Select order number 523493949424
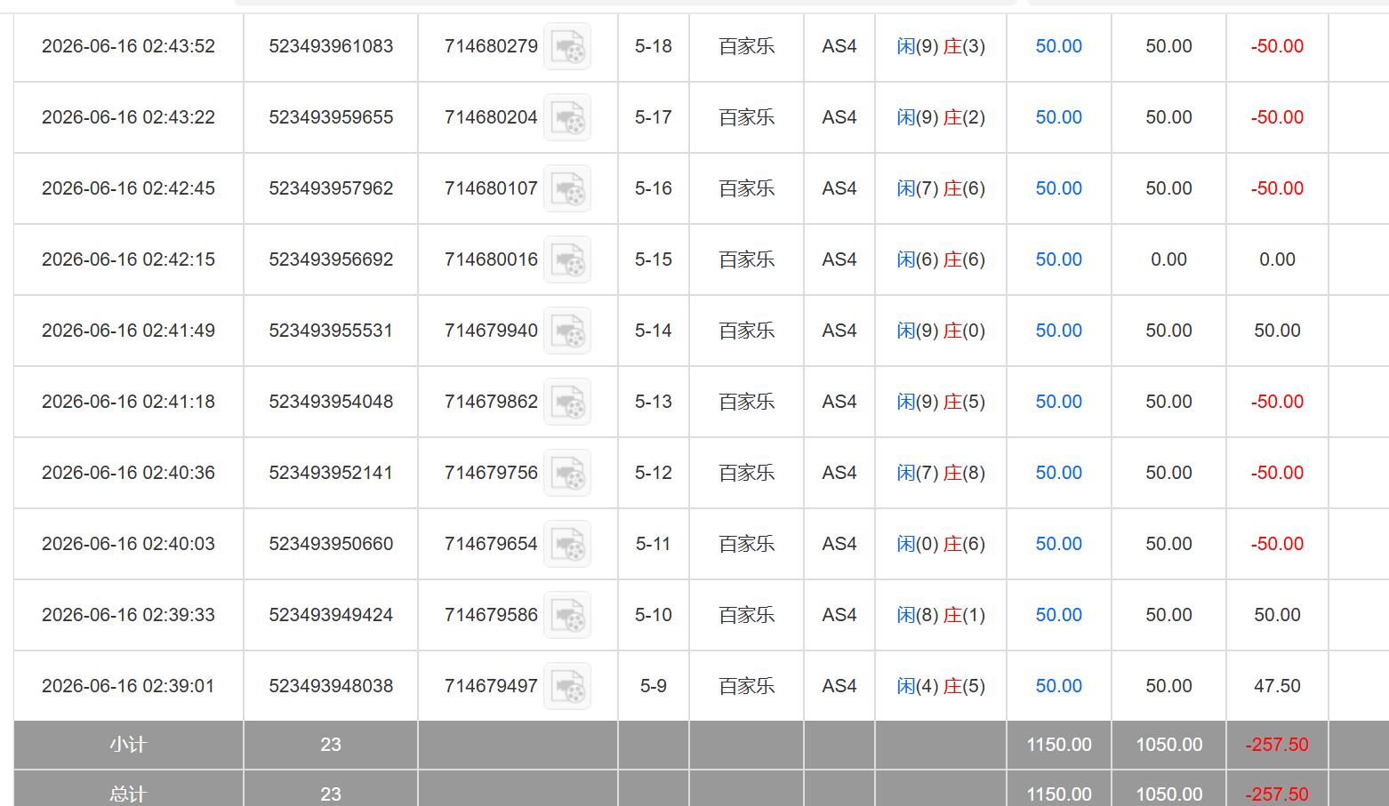This screenshot has width=1389, height=806. 331,615
